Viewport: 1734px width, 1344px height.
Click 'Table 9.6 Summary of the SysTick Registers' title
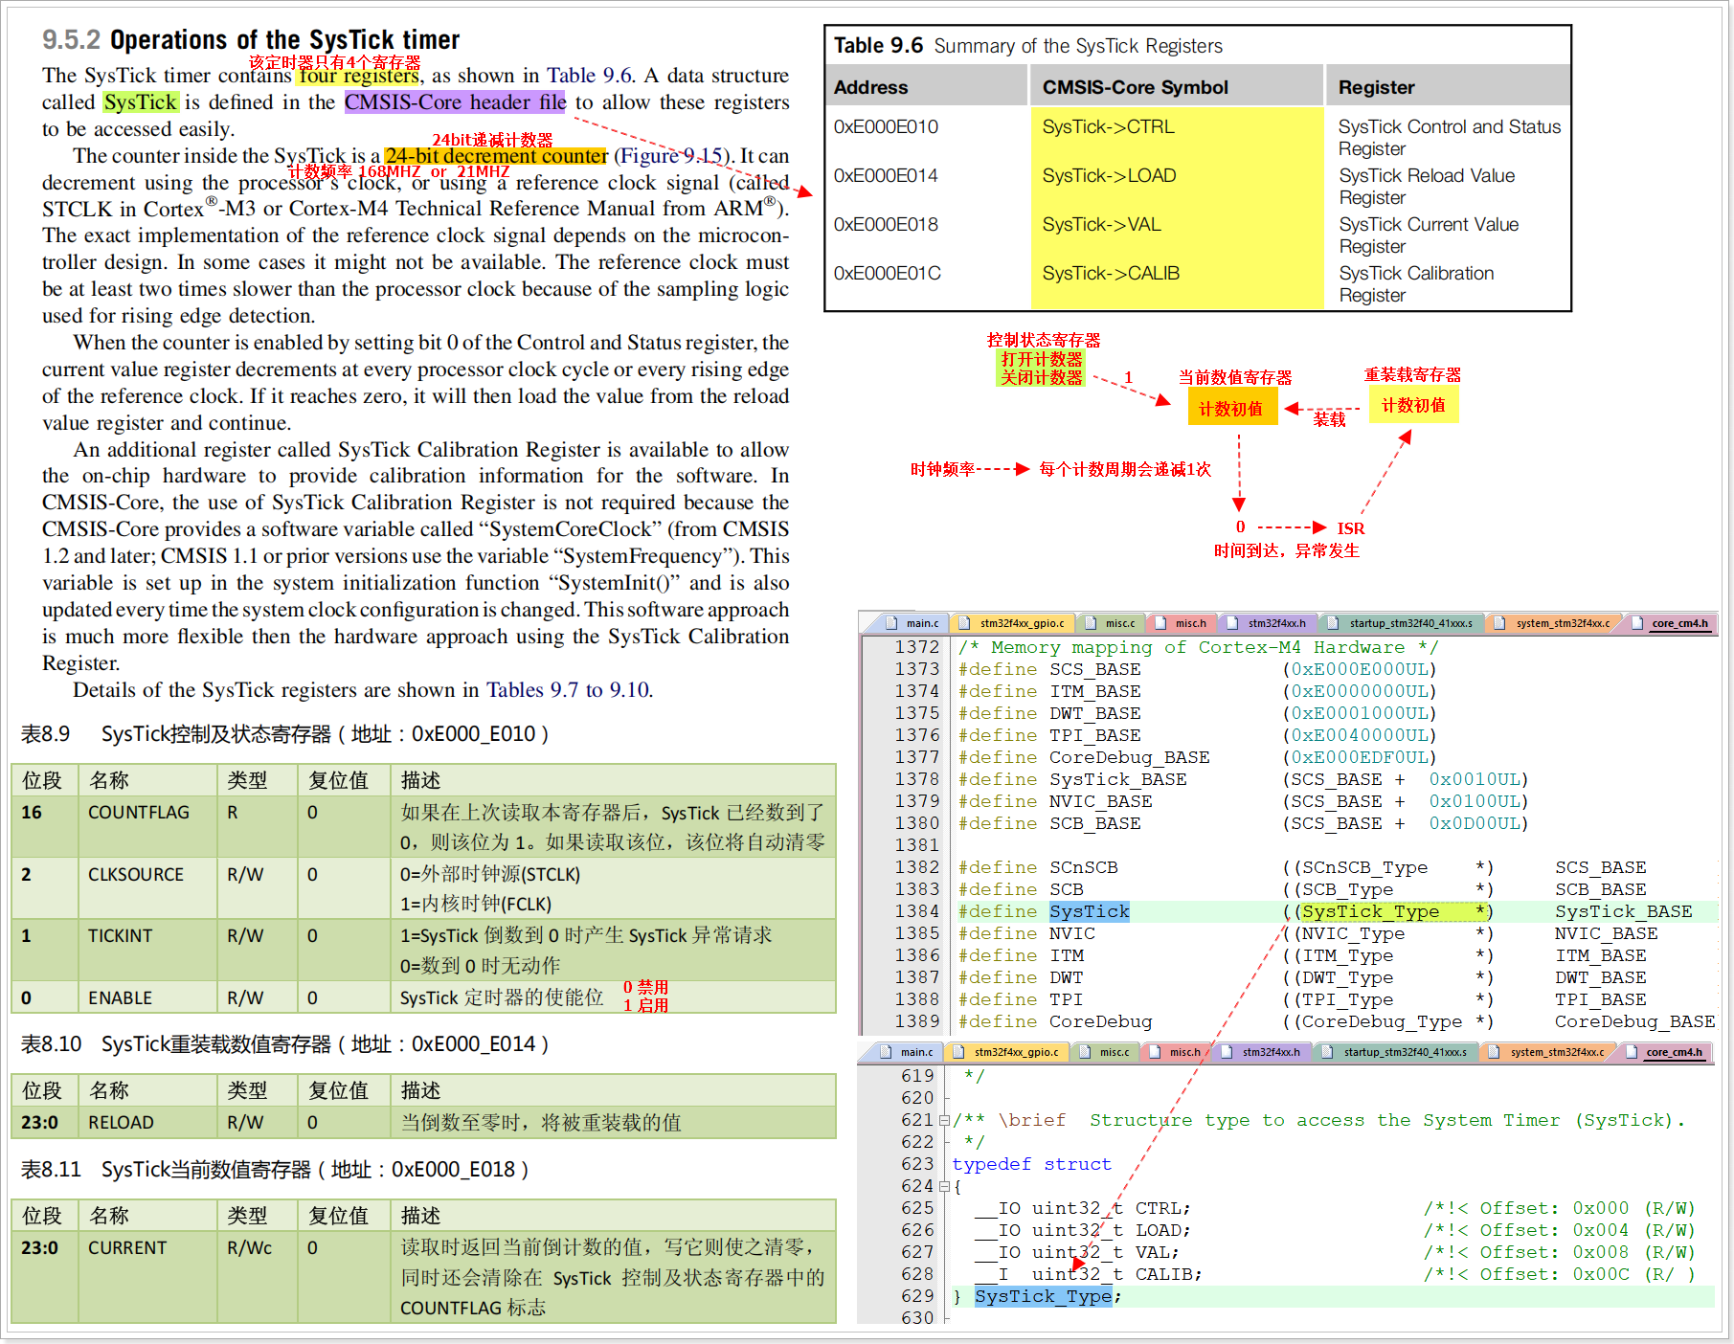(x=1027, y=46)
